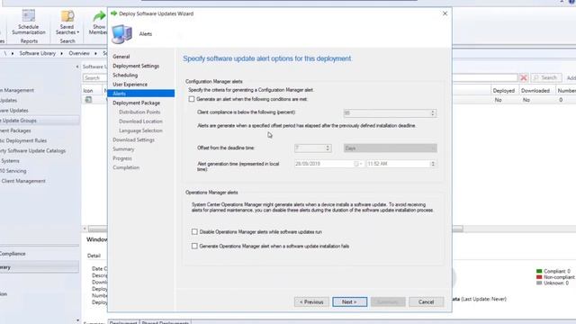Click the Next button

pyautogui.click(x=350, y=302)
